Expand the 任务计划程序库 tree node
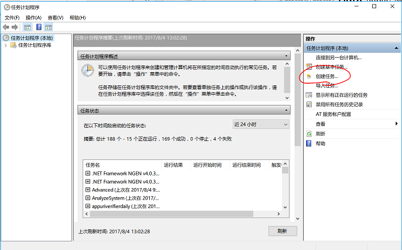 [x=6, y=45]
